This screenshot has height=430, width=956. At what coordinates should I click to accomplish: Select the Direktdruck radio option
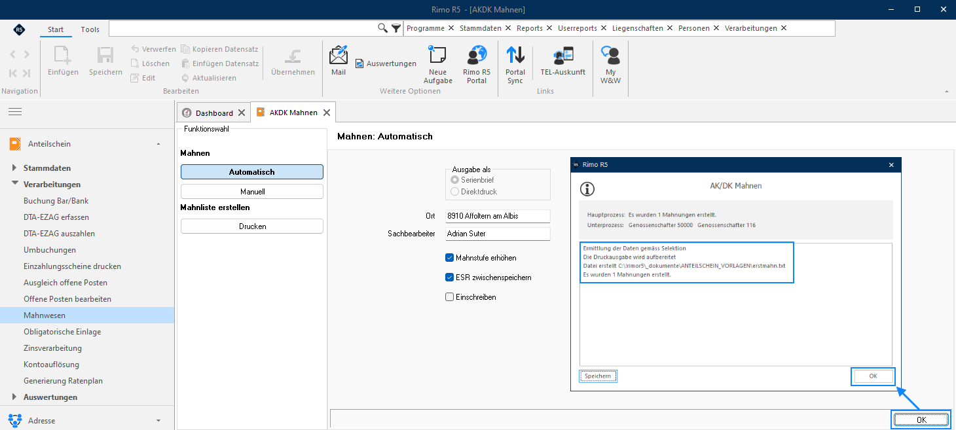click(x=454, y=192)
